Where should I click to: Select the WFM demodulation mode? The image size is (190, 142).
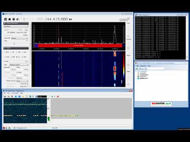[7, 57]
